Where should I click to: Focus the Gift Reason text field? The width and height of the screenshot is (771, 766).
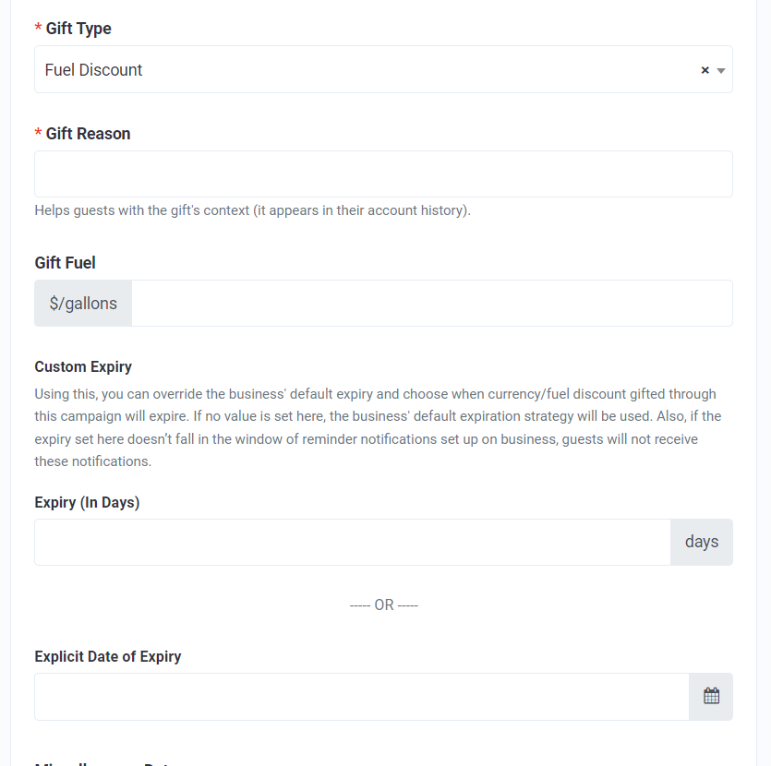383,174
